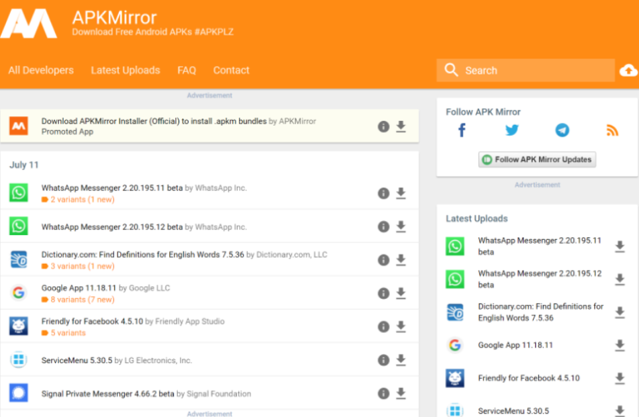The width and height of the screenshot is (639, 417).
Task: Open Dictionary.com Find Definitions title in main list
Action: point(142,254)
